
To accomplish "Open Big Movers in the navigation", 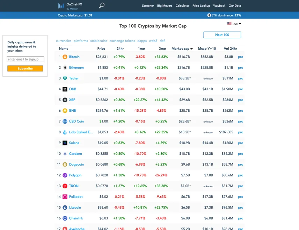I will point(165,6).
